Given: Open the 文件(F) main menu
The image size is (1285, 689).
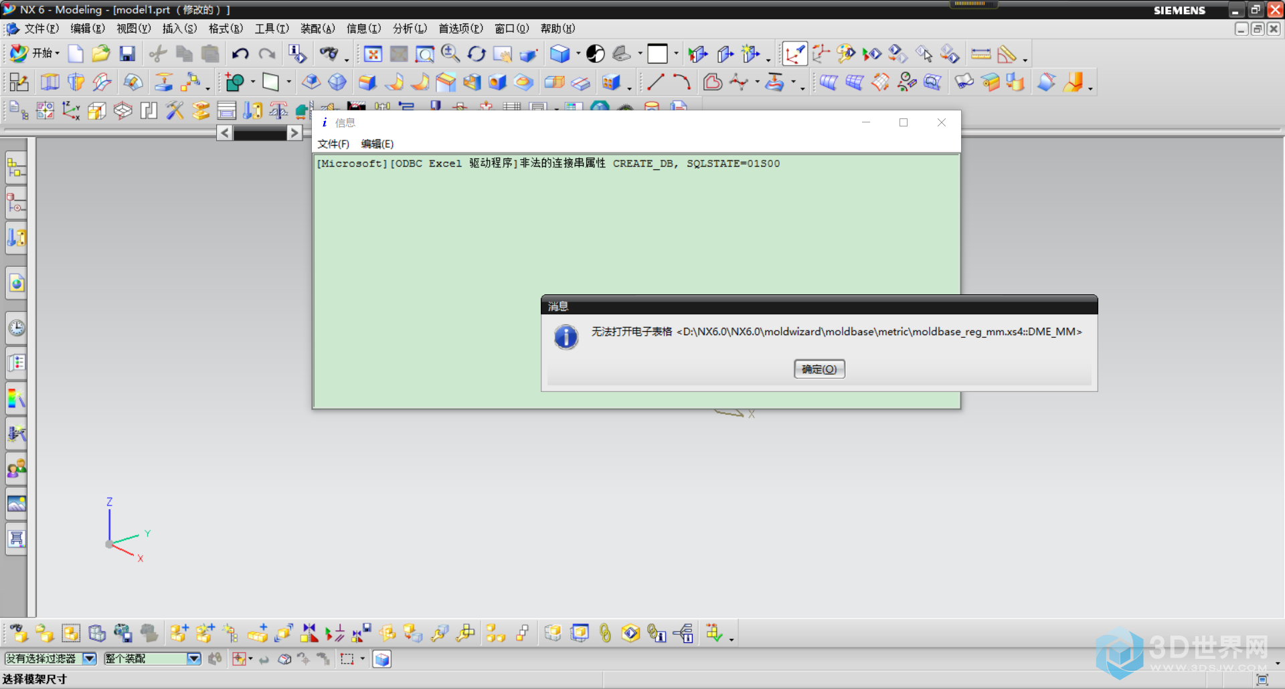Looking at the screenshot, I should click(x=41, y=29).
